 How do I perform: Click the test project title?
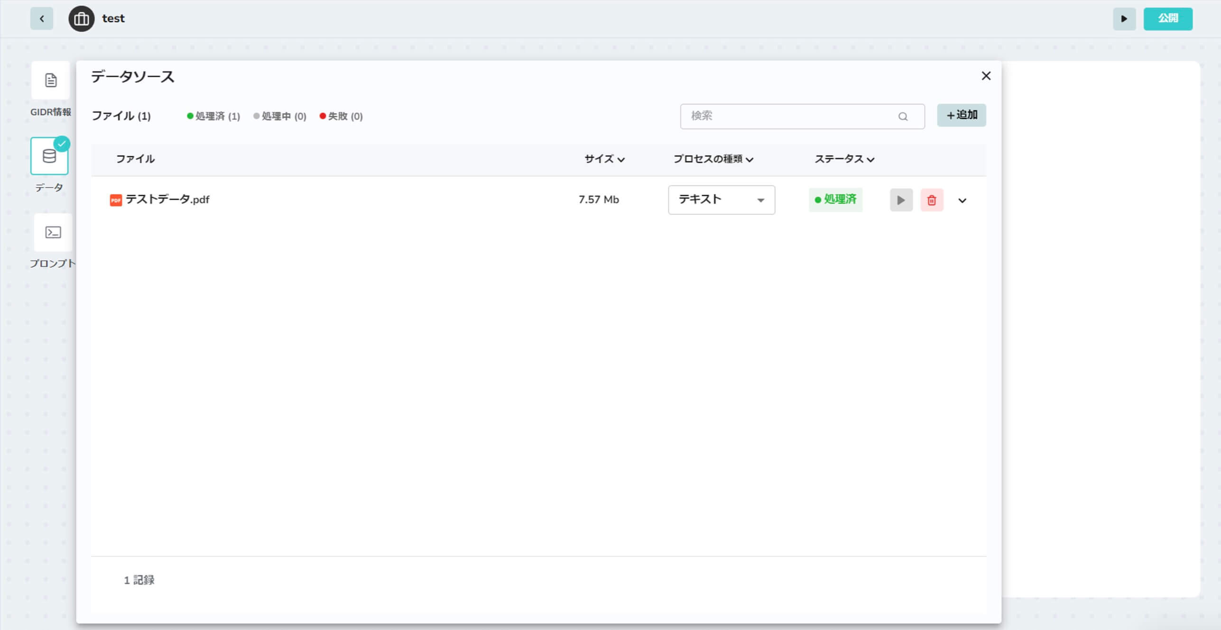pyautogui.click(x=113, y=18)
